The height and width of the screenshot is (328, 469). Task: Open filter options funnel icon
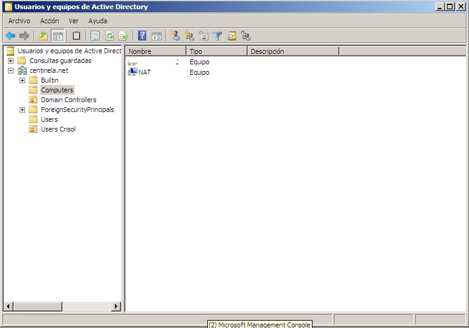click(x=218, y=36)
